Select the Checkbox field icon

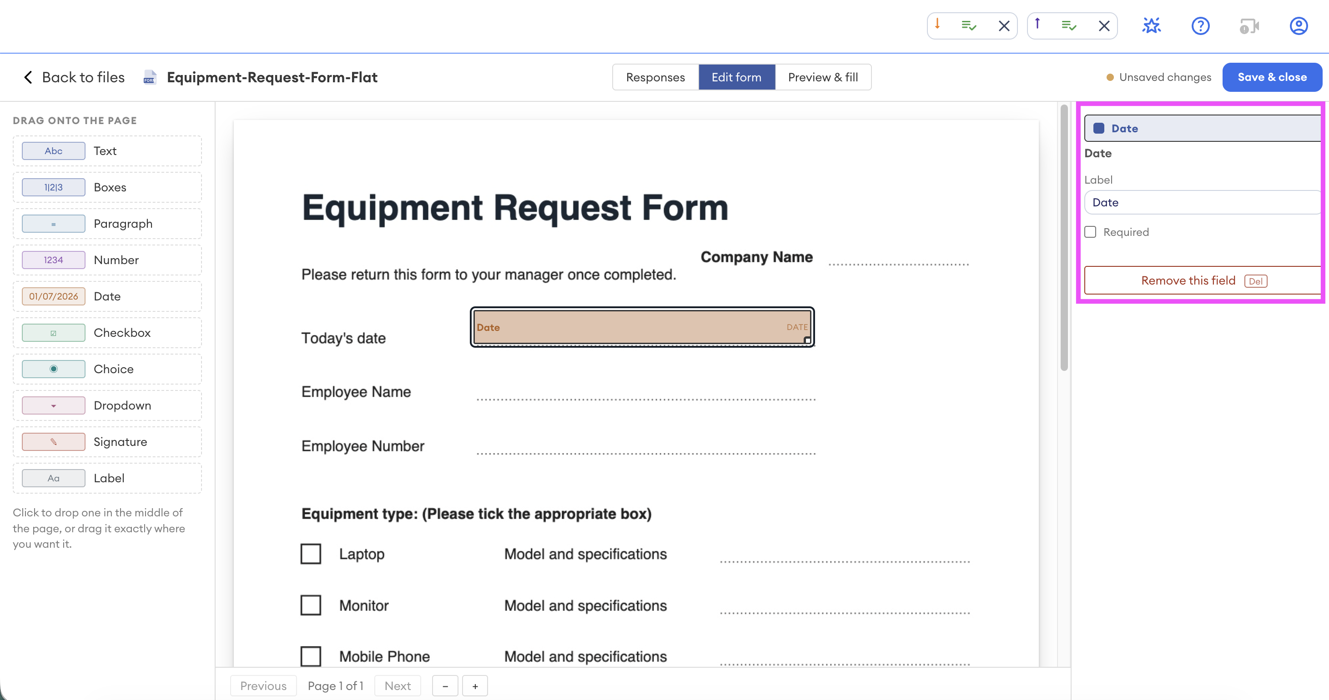tap(54, 333)
